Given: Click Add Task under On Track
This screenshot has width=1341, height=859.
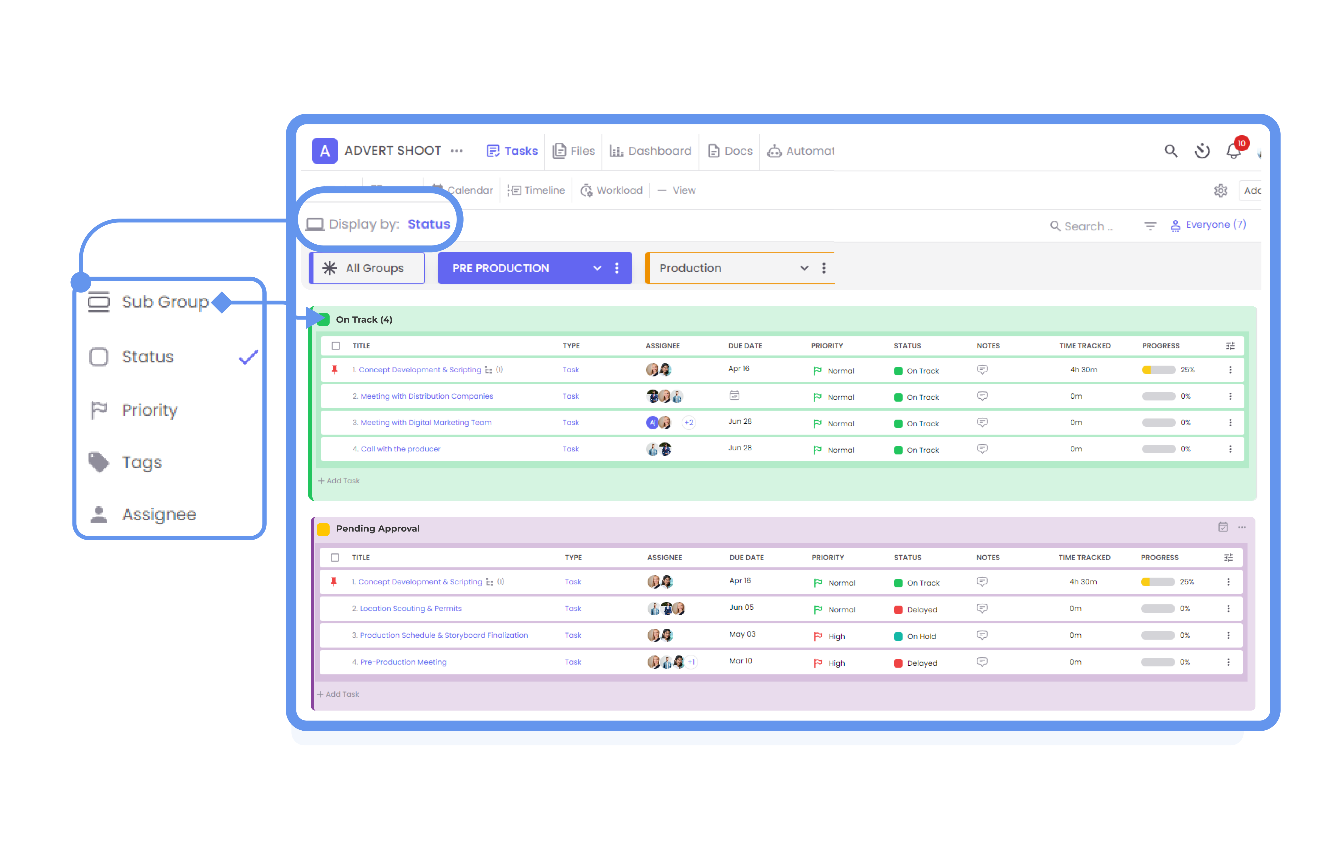Looking at the screenshot, I should 339,481.
